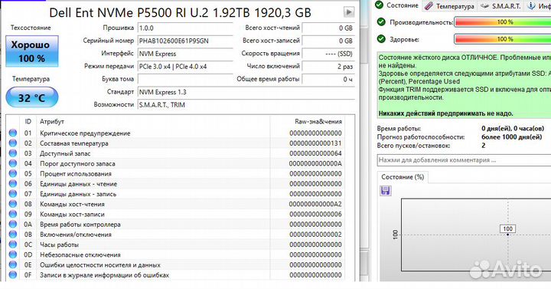Click the play arrow button next to disk title
This screenshot has width=551, height=289.
(349, 12)
